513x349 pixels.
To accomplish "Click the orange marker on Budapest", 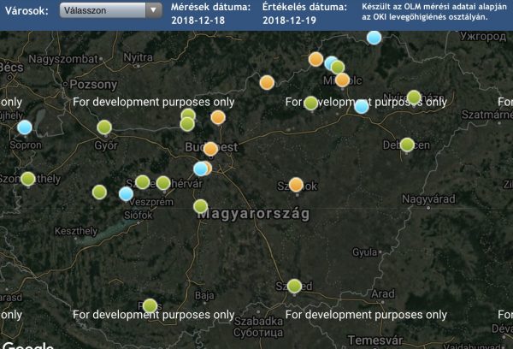I will pyautogui.click(x=210, y=149).
